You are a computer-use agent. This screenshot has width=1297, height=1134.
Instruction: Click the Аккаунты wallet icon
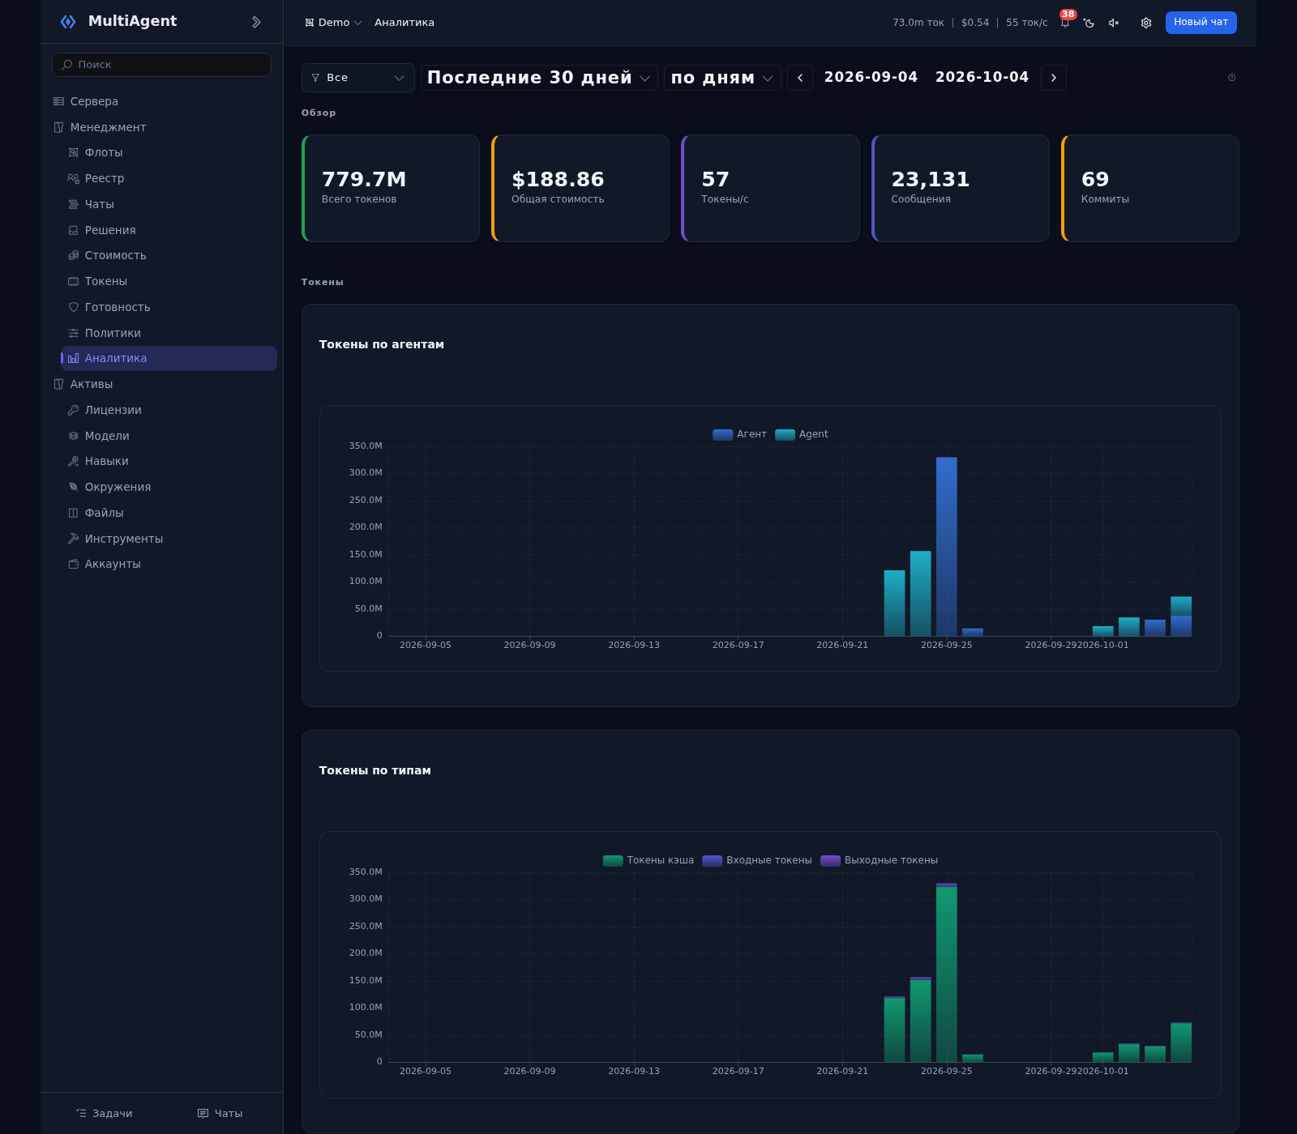tap(74, 564)
